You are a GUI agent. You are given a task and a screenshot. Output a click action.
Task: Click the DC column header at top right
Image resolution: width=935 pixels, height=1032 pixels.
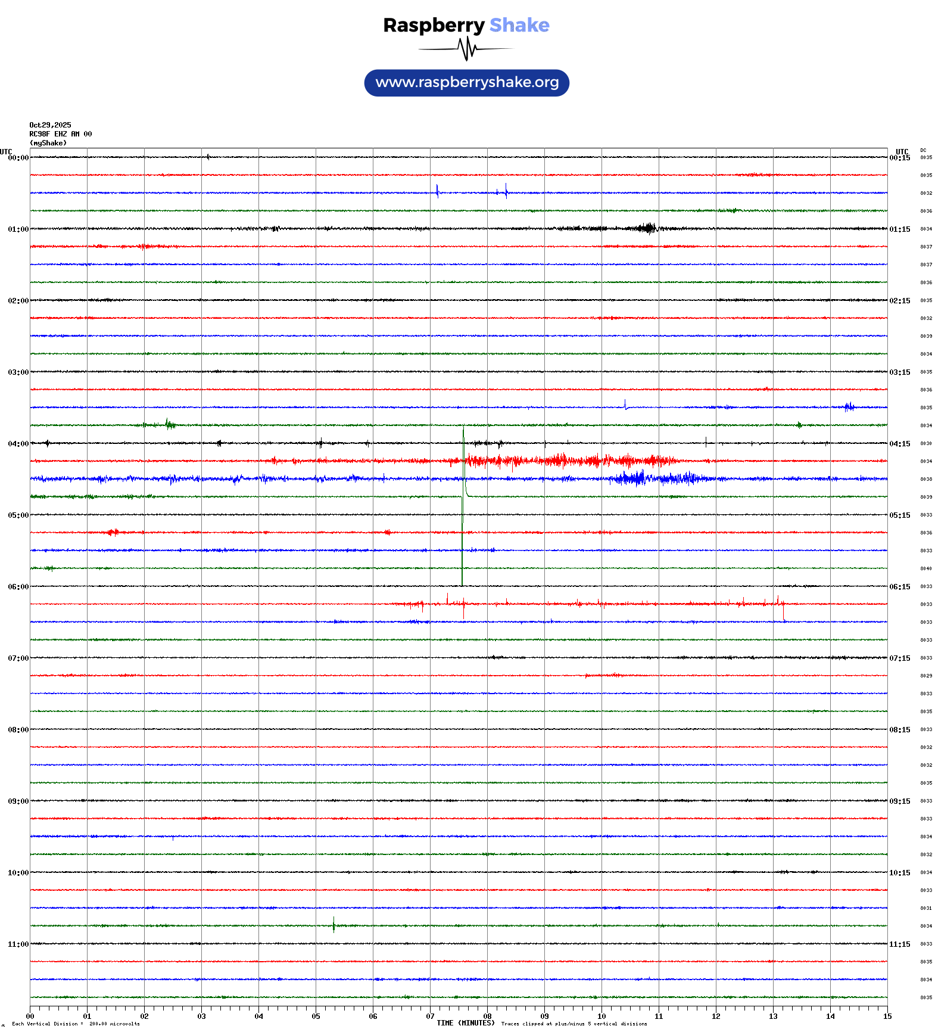click(x=923, y=151)
